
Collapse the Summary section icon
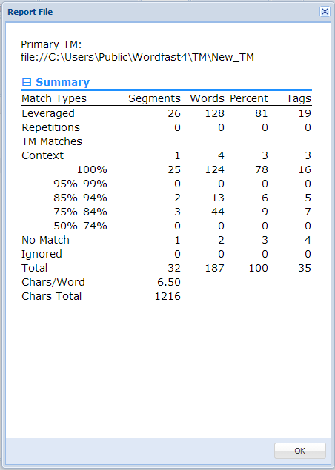pos(27,82)
